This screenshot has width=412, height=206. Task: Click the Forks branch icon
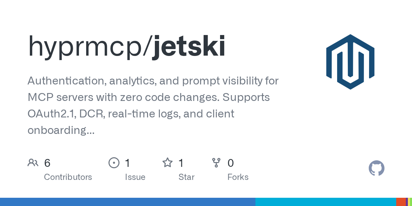pyautogui.click(x=216, y=163)
